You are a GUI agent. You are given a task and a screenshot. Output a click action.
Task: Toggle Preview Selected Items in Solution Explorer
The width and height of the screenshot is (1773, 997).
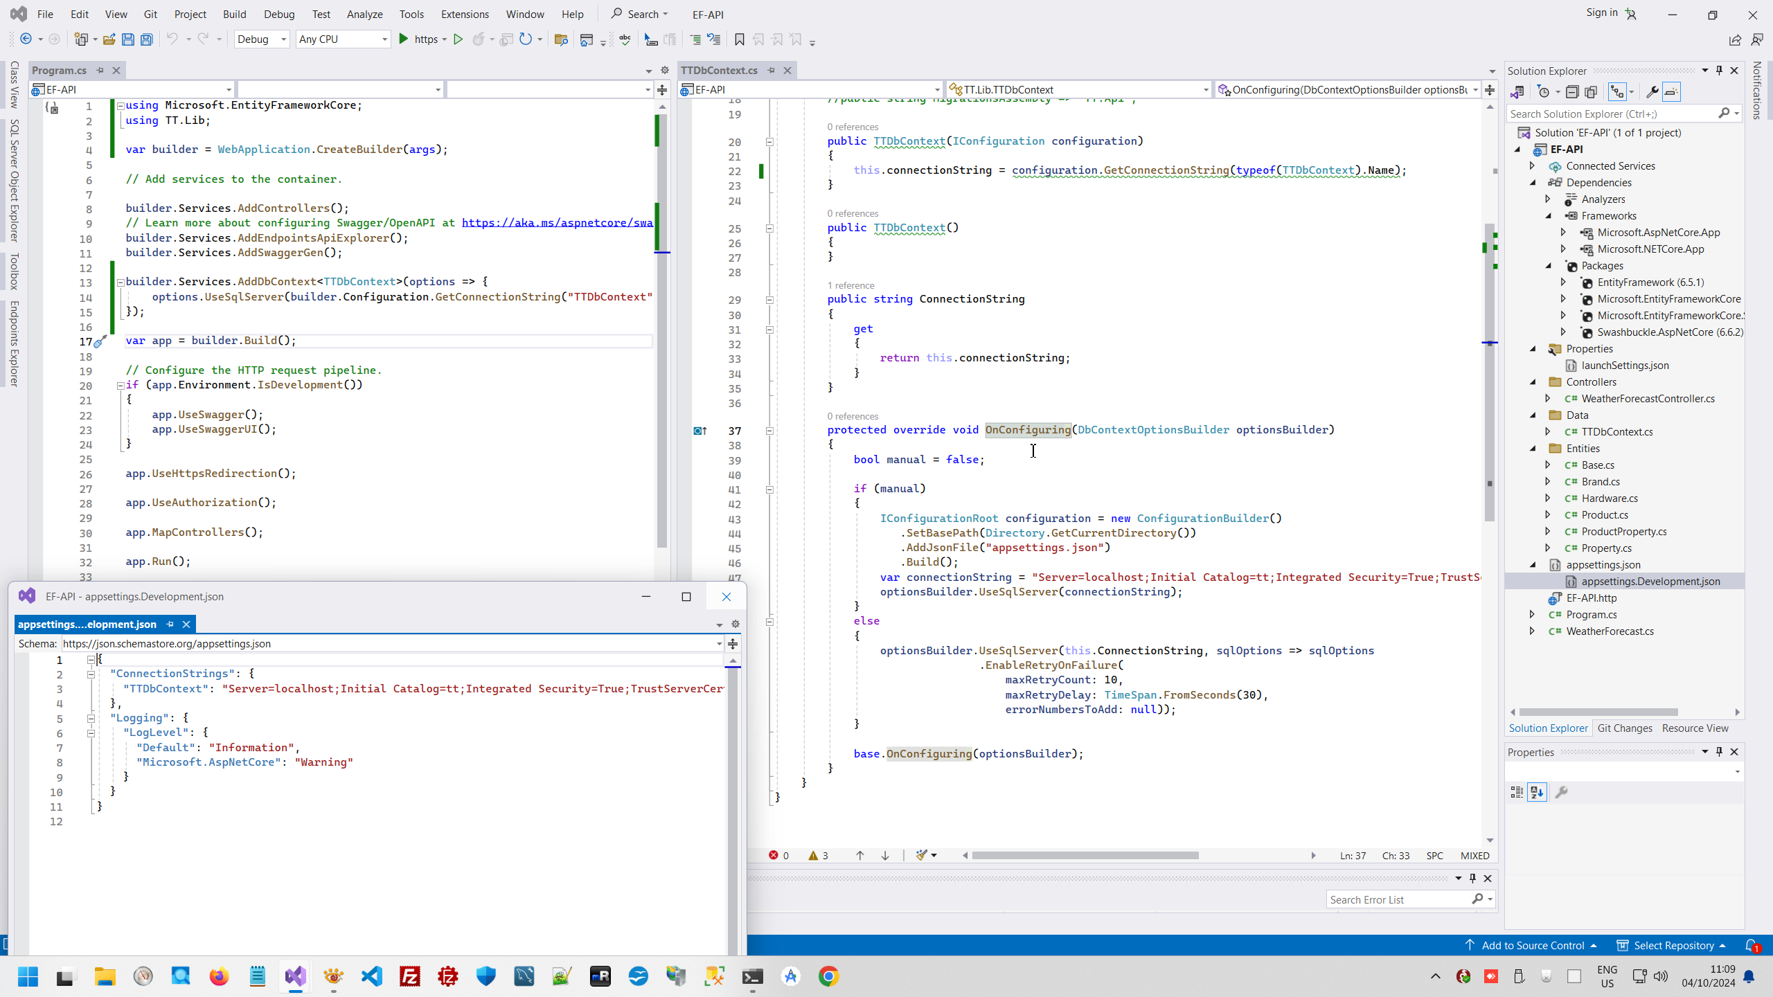pyautogui.click(x=1671, y=92)
